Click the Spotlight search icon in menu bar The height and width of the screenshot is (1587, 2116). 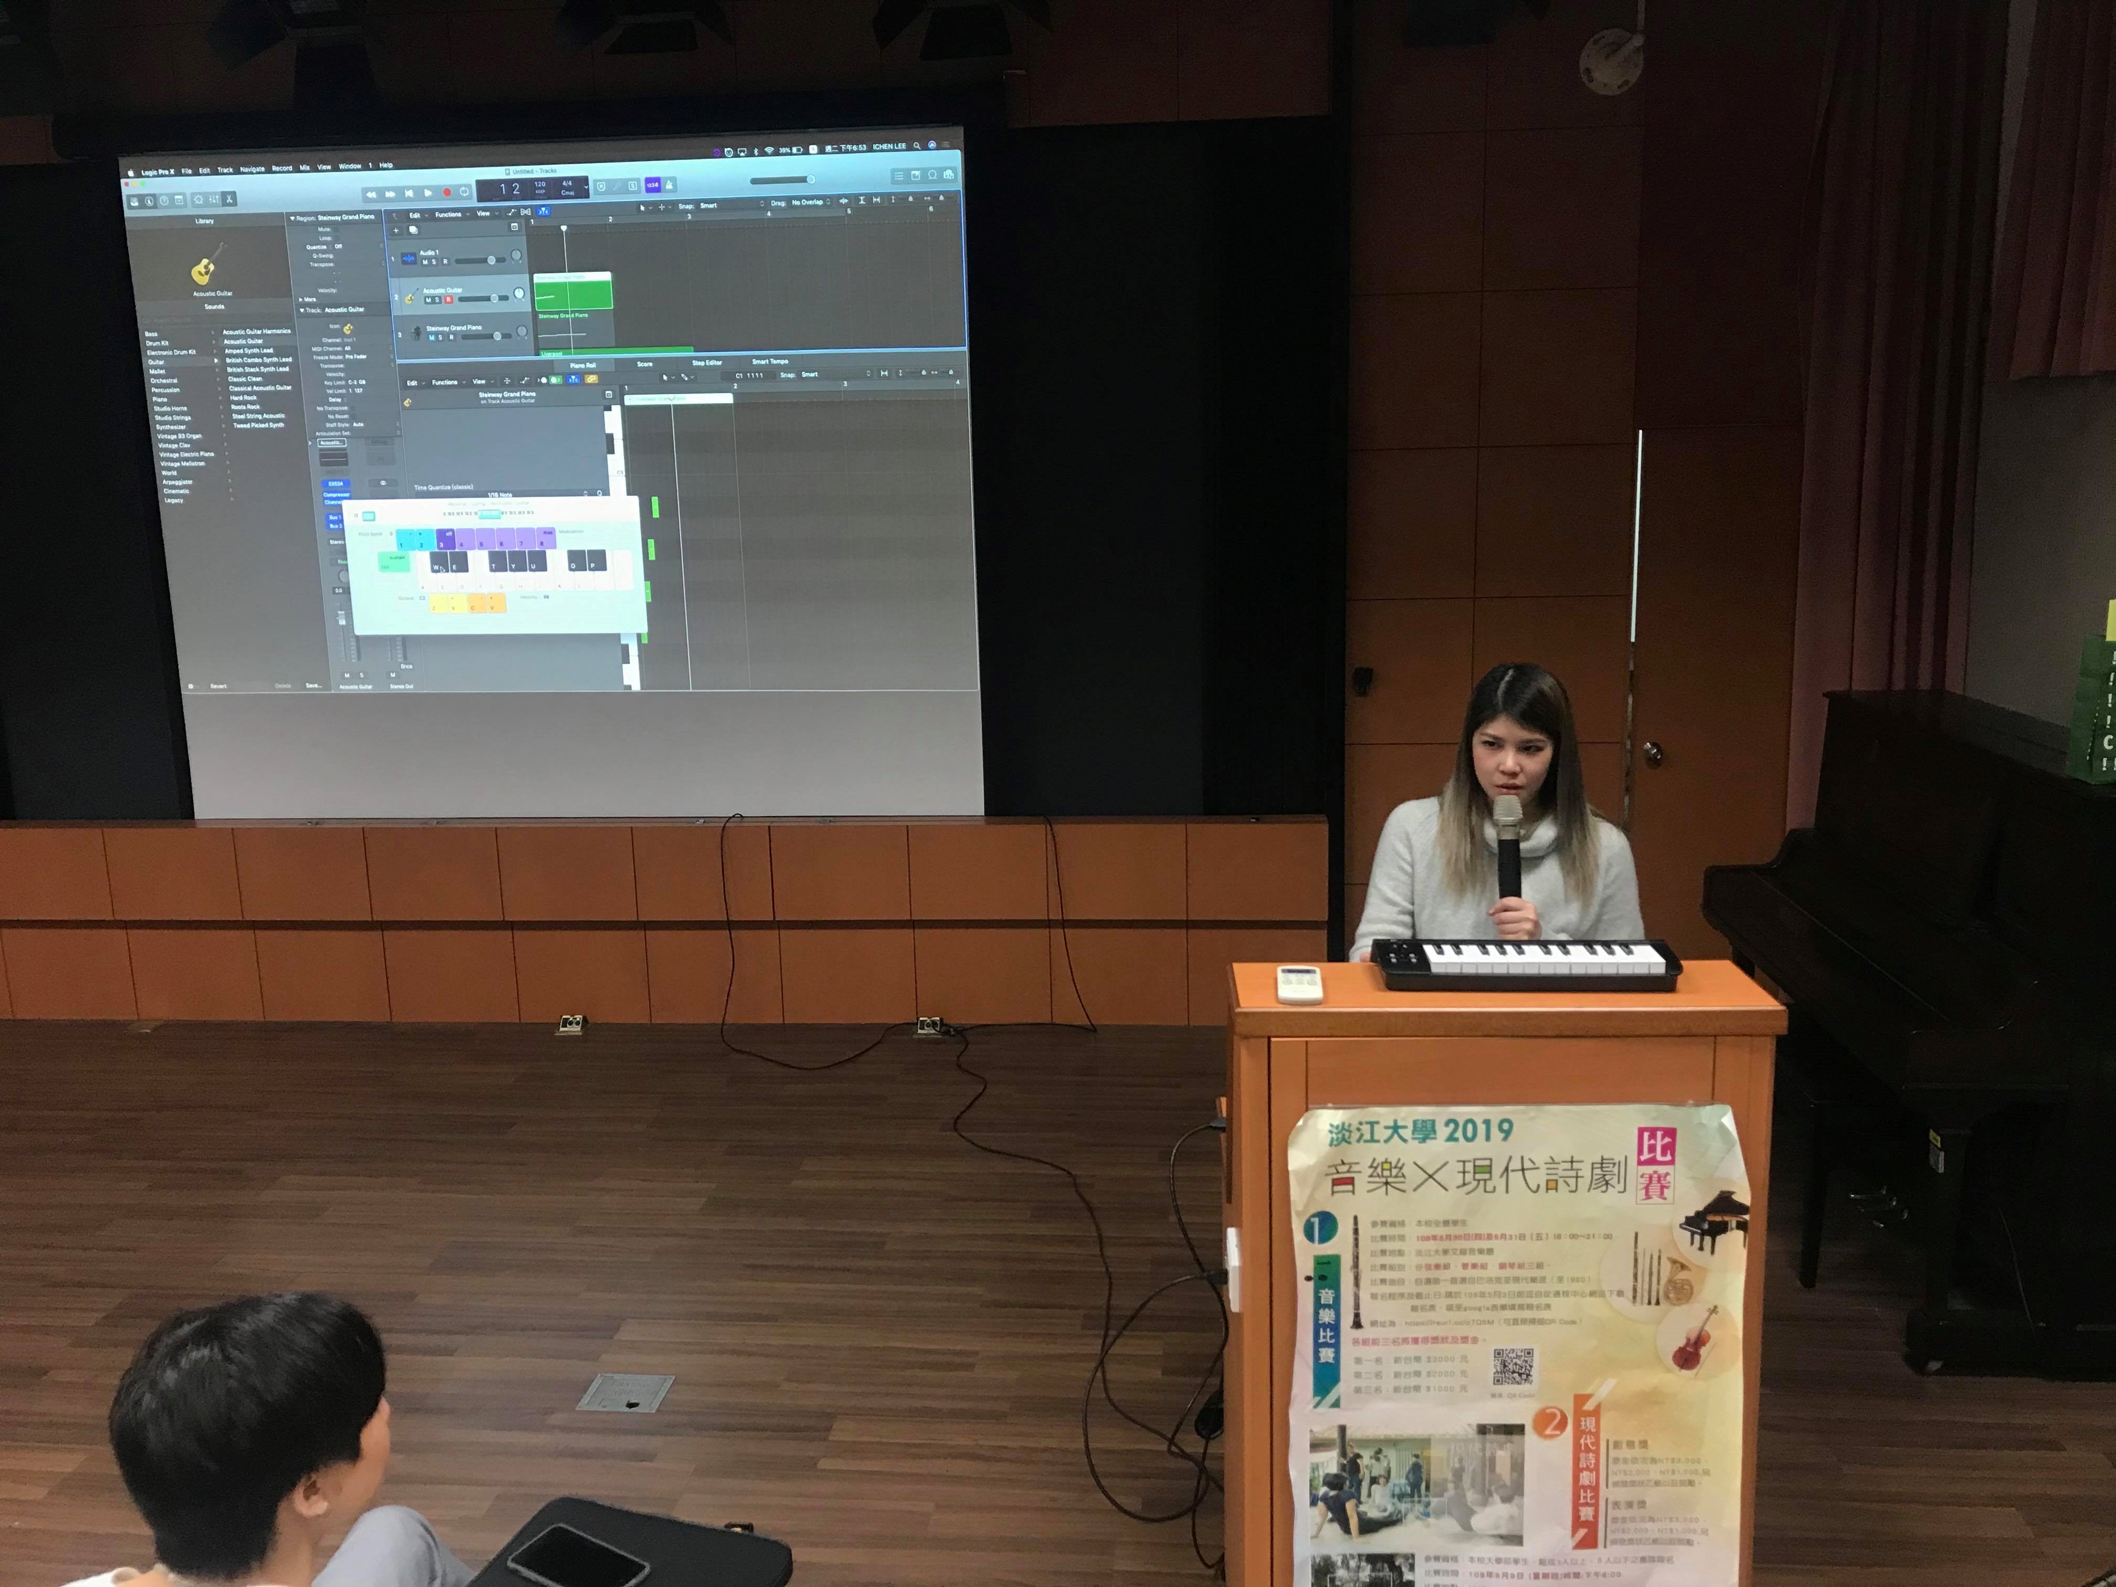[x=916, y=145]
